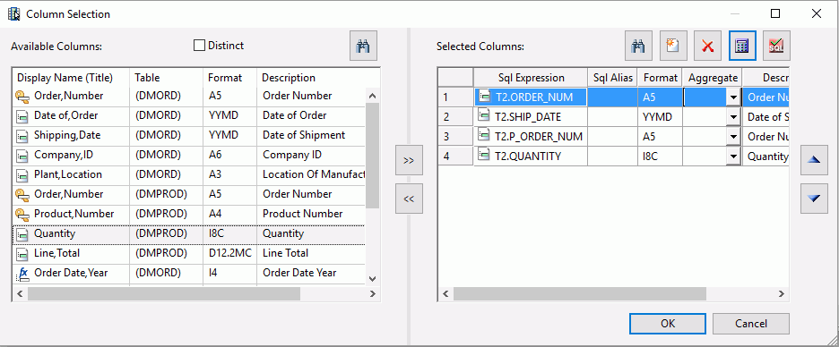This screenshot has width=839, height=347.
Task: Click key icon of DMORD Order,Number row
Action: (x=22, y=96)
